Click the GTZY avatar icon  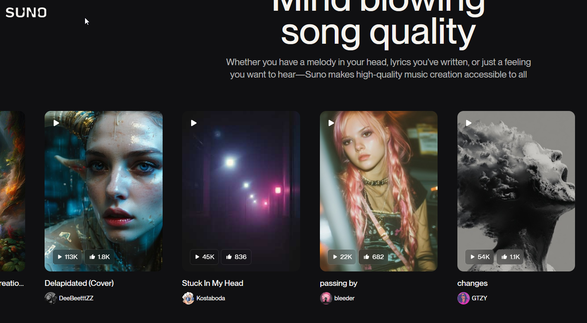[463, 298]
